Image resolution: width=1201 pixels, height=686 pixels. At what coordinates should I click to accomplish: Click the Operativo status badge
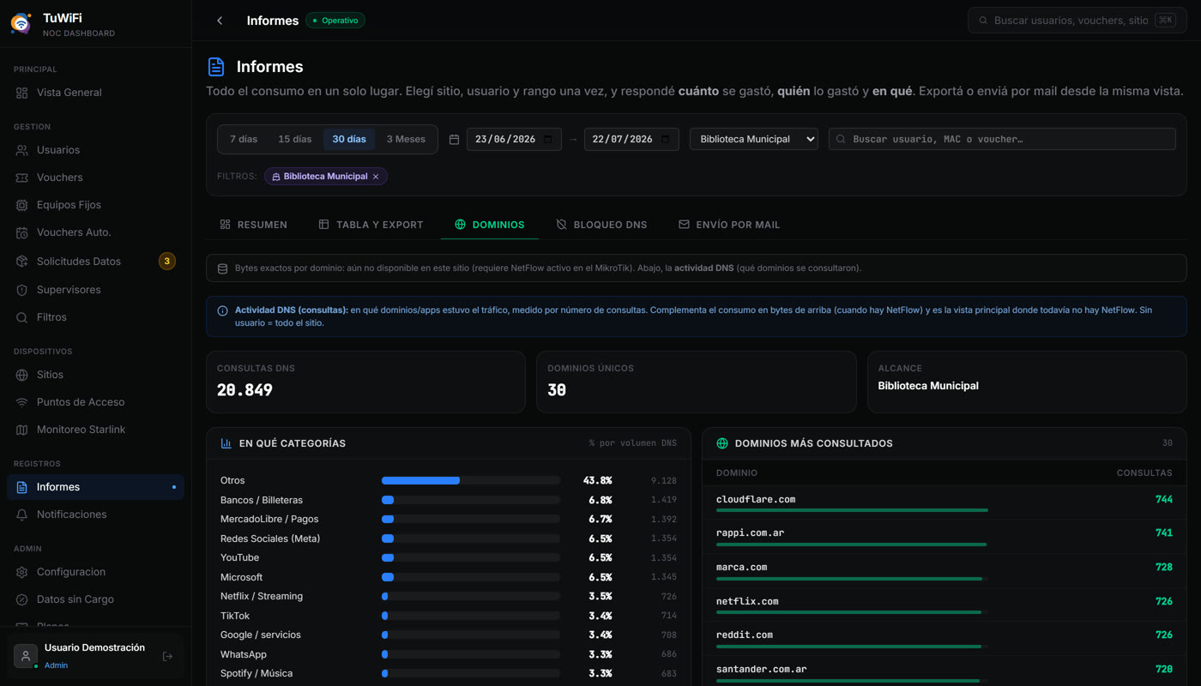(335, 21)
